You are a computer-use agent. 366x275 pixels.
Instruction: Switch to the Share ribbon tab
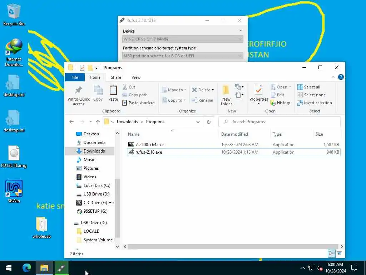point(116,77)
